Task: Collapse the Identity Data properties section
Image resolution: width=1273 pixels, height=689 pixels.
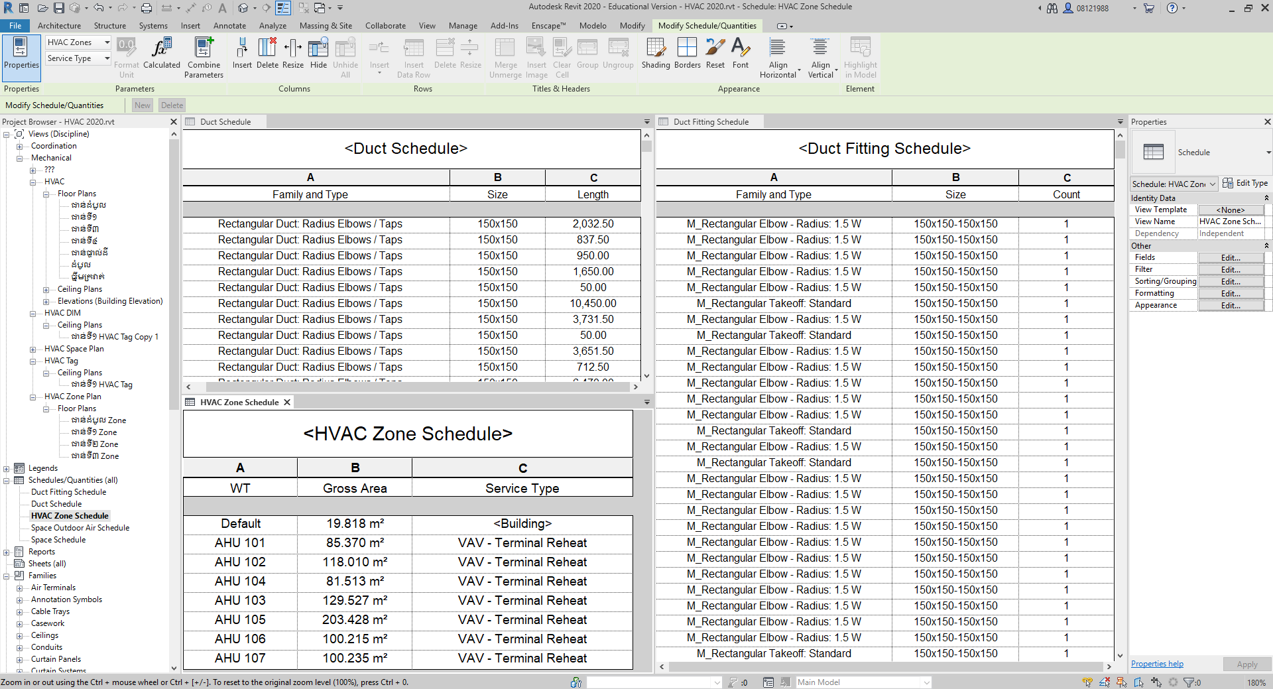Action: tap(1266, 198)
